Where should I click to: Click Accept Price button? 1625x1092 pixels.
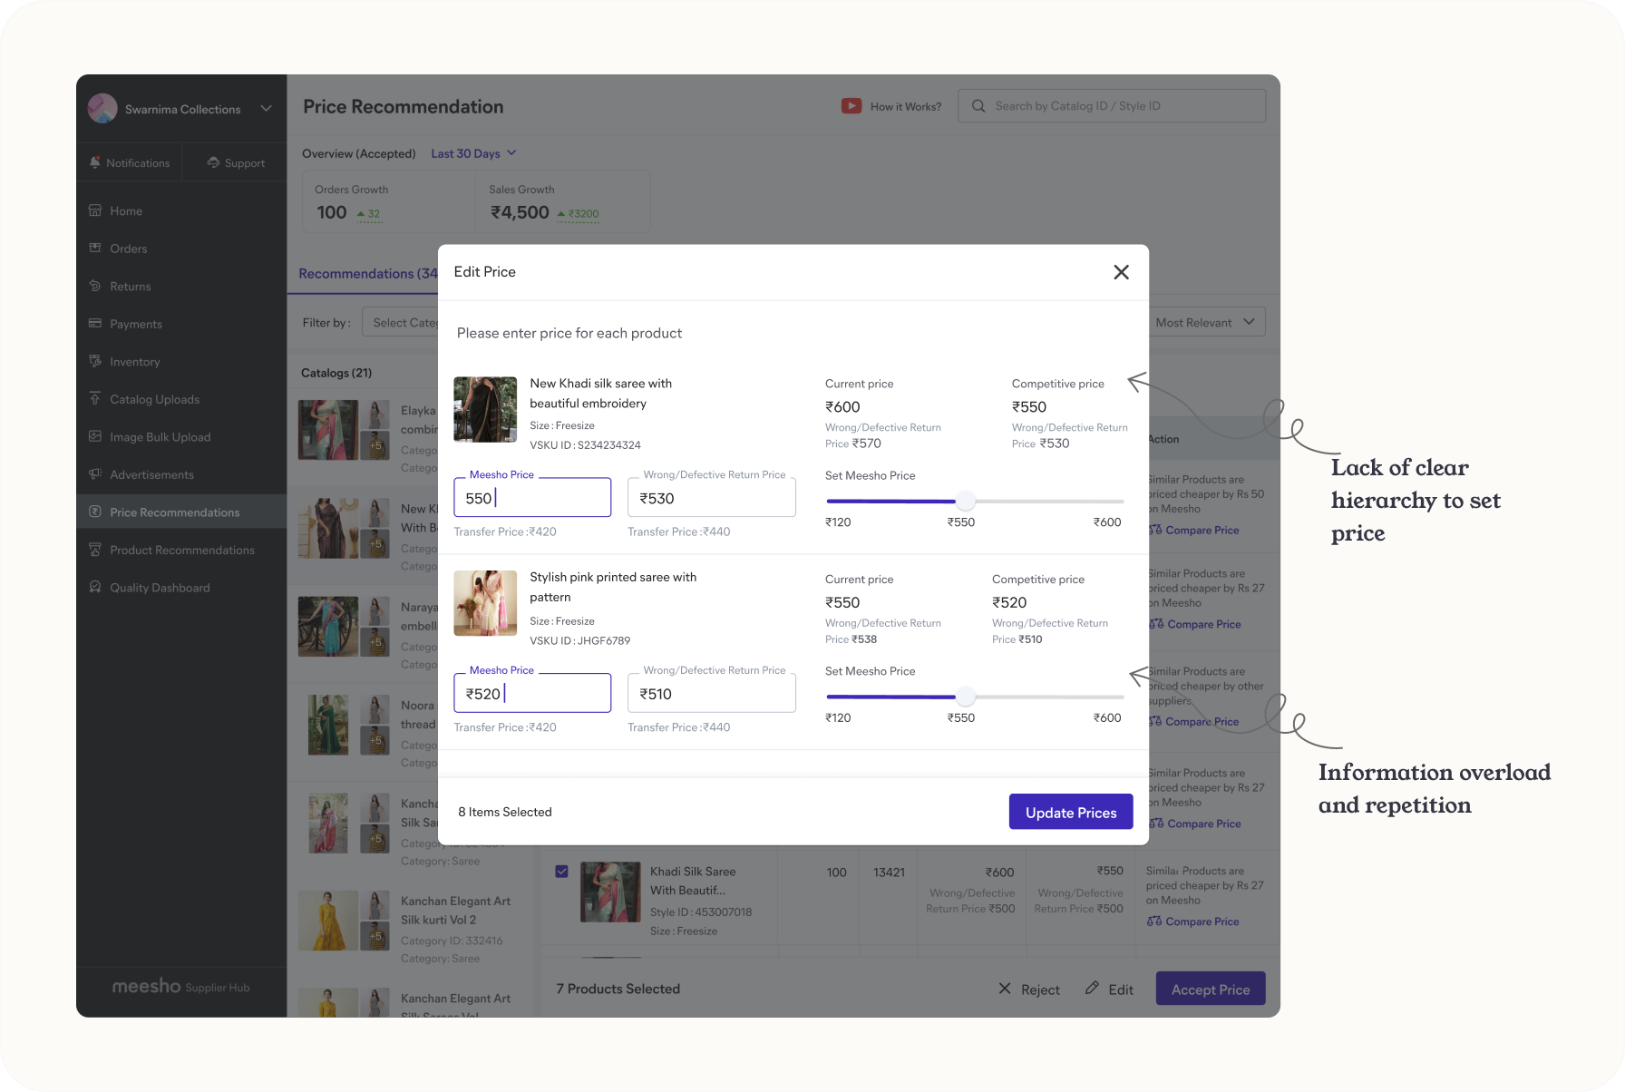tap(1211, 990)
